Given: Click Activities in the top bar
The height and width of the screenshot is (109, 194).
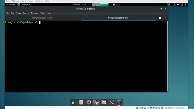Looking at the screenshot, I should point(11,5).
